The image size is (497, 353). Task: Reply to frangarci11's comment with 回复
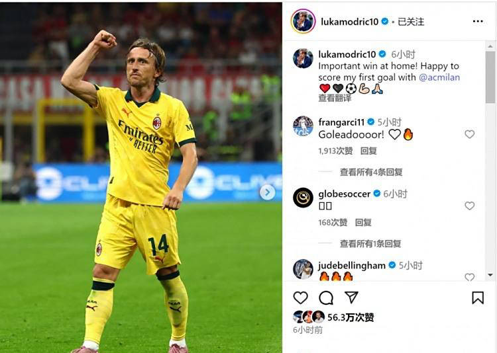pos(368,151)
